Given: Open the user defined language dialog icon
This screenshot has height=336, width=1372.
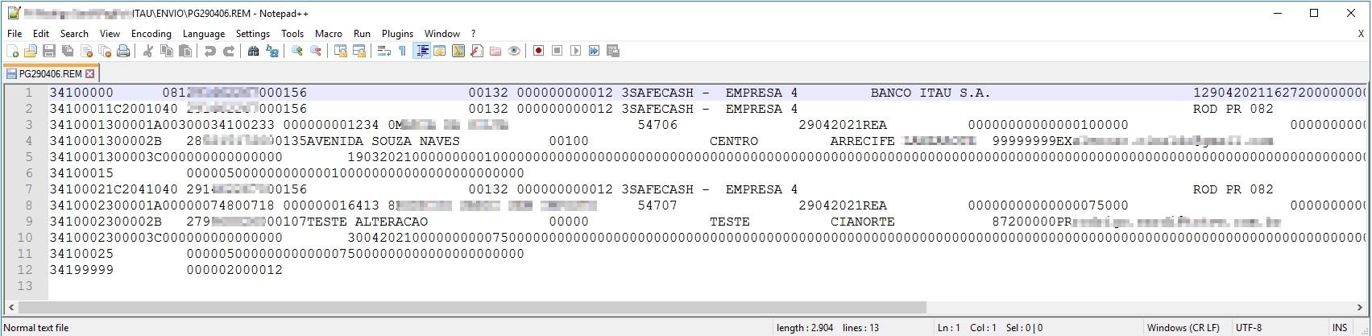Looking at the screenshot, I should (440, 51).
